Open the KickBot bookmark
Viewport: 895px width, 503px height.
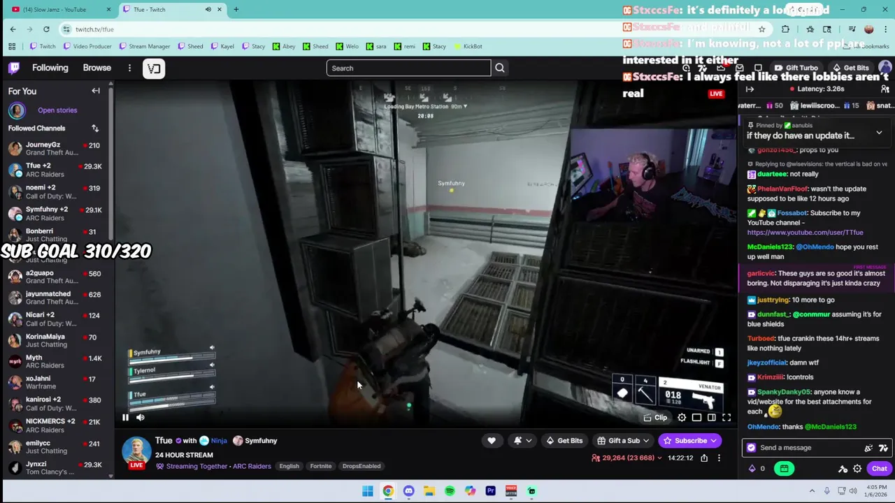coord(468,46)
